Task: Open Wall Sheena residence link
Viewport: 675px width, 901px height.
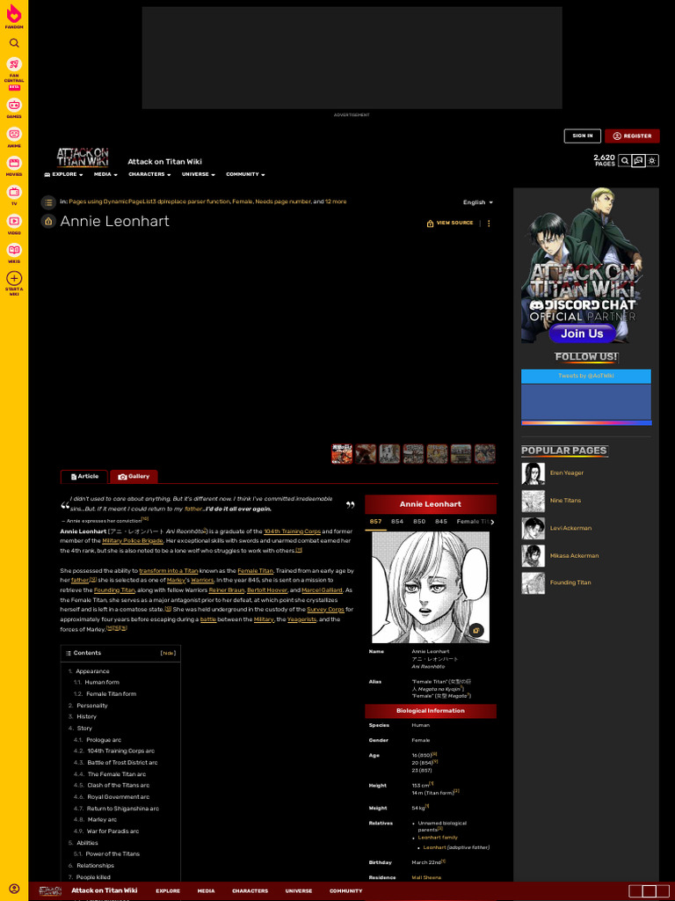Action: 426,877
